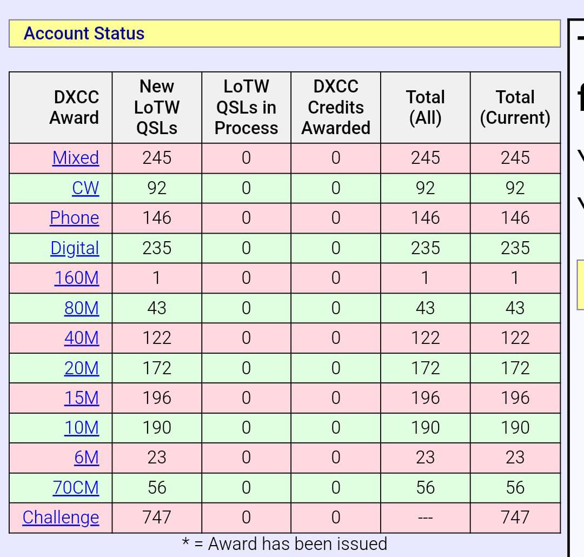
Task: Open the Phone award link
Action: [75, 218]
